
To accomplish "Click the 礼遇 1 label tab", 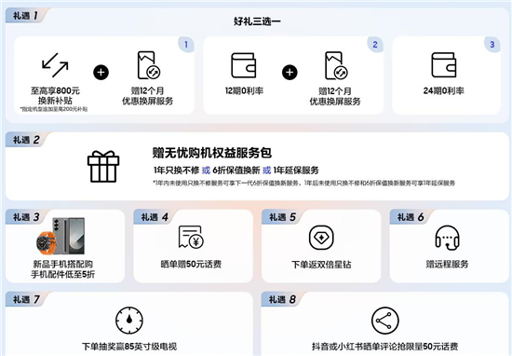I will pyautogui.click(x=26, y=15).
